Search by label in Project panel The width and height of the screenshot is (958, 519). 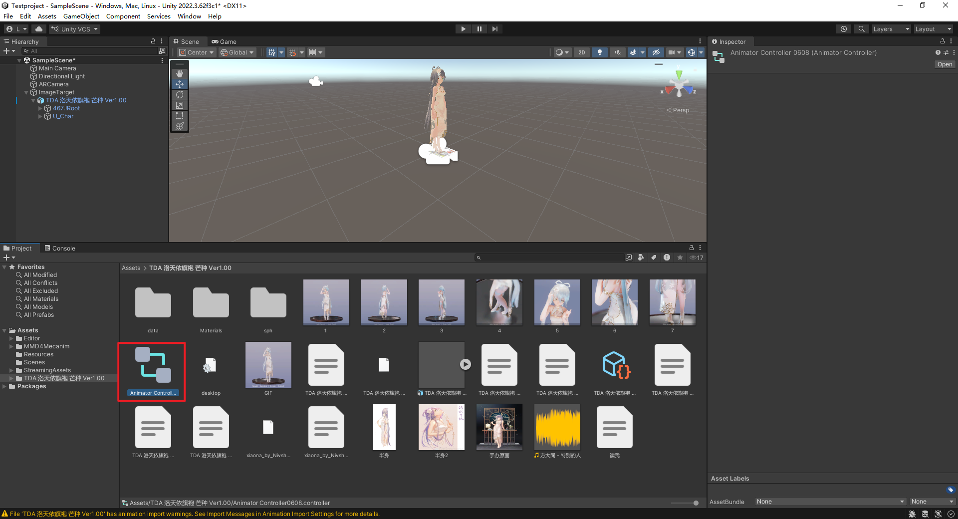654,258
